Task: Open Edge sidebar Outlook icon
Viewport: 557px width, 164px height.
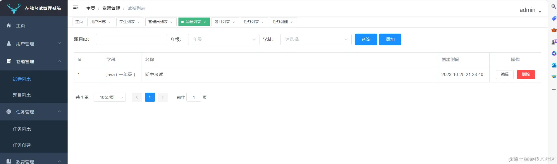Action: (553, 65)
